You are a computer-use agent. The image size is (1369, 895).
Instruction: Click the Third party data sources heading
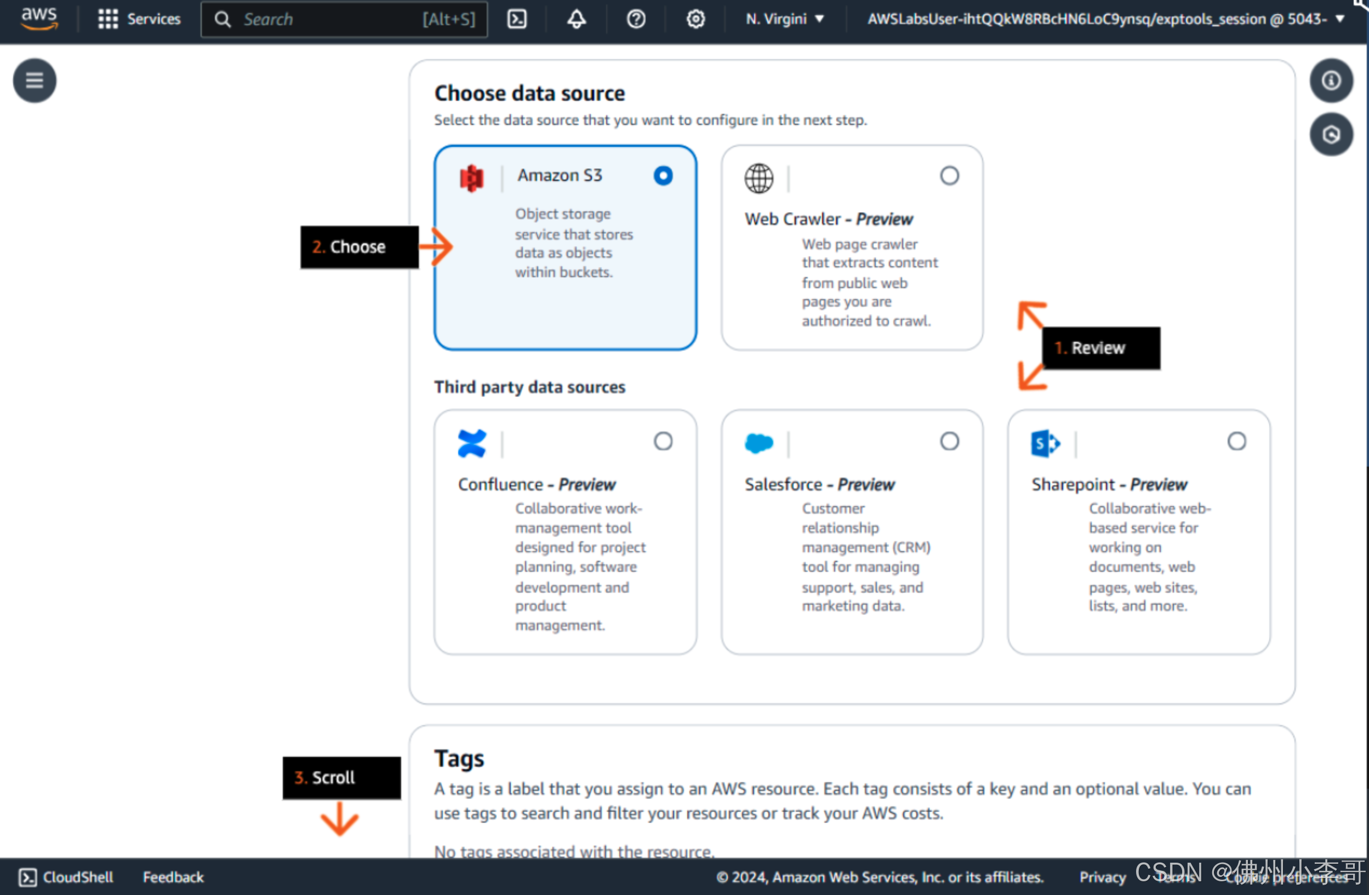pyautogui.click(x=529, y=387)
